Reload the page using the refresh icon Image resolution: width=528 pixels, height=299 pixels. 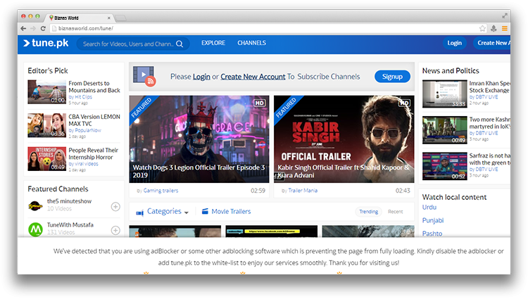click(x=43, y=28)
